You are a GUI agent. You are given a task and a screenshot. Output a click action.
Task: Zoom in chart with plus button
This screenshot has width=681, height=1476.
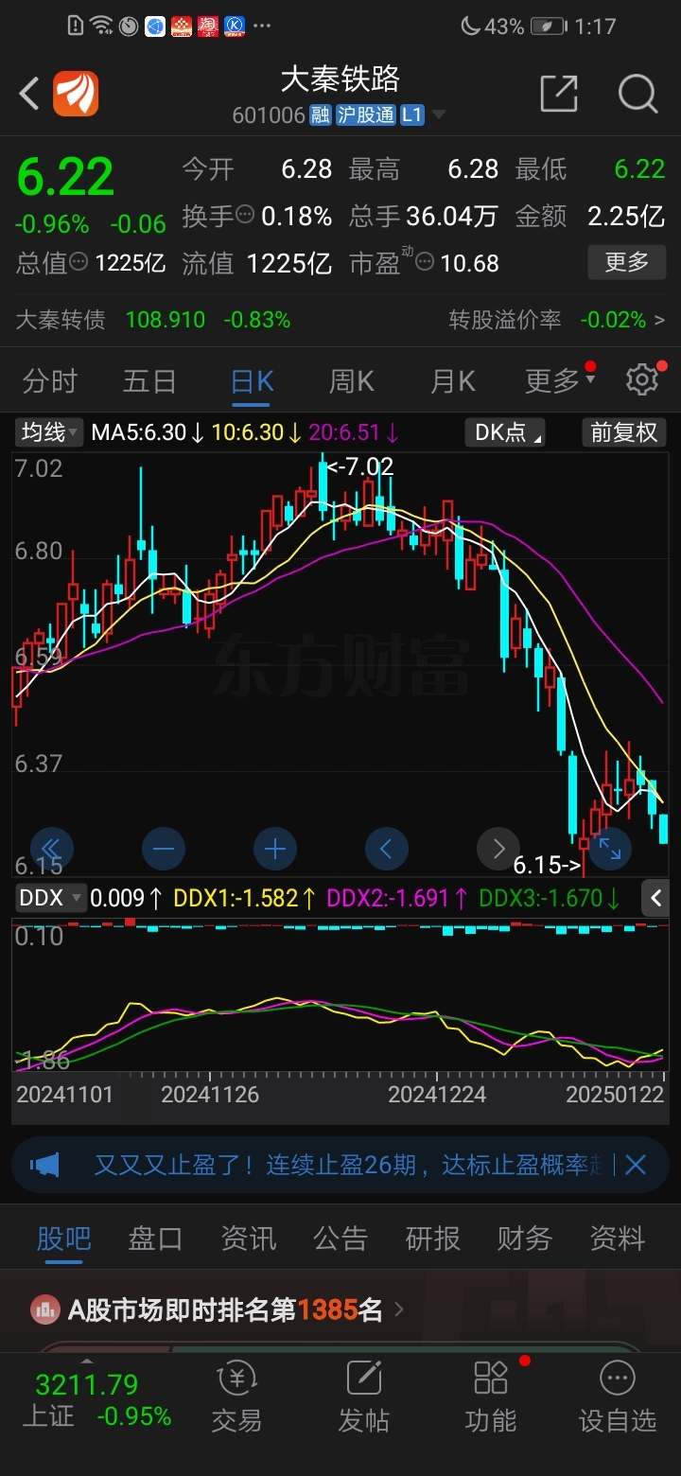(x=275, y=849)
